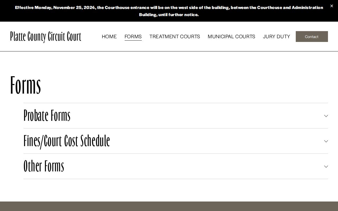The height and width of the screenshot is (211, 338).
Task: Dismiss the courthouse entrance announcement banner
Action: pos(332,6)
